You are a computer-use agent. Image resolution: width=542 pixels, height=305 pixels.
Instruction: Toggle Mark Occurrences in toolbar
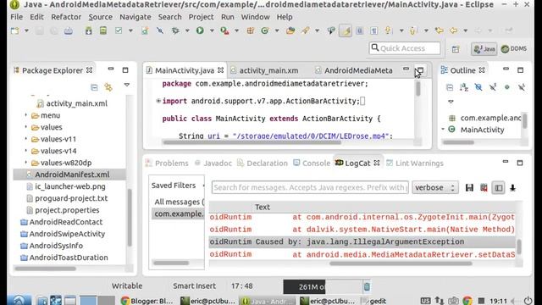click(x=346, y=30)
